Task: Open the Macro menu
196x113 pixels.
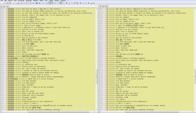Action: click(42, 1)
